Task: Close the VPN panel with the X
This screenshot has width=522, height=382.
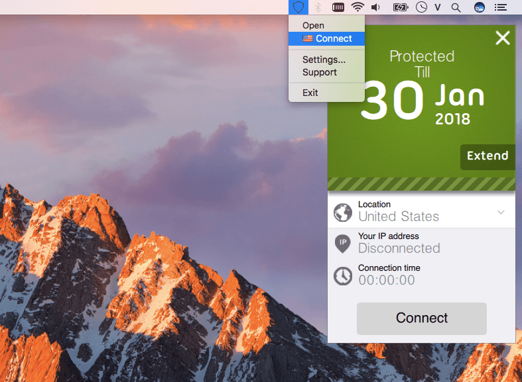Action: (503, 38)
